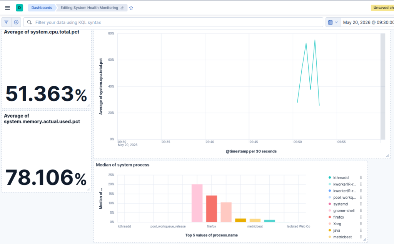This screenshot has width=394, height=244.
Task: Open metricbeat legend options menu
Action: pos(361,237)
